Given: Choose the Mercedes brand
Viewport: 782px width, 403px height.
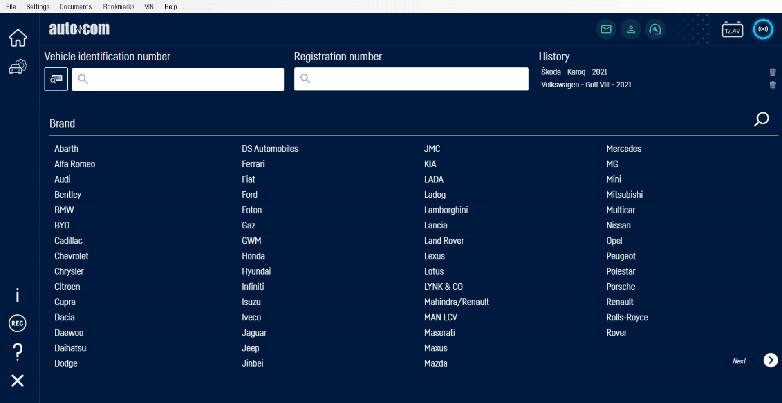Looking at the screenshot, I should (623, 149).
